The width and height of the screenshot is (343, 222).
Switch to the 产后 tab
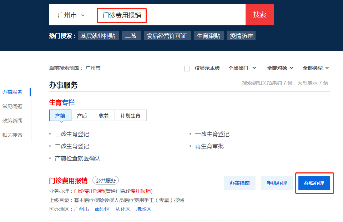coord(82,116)
